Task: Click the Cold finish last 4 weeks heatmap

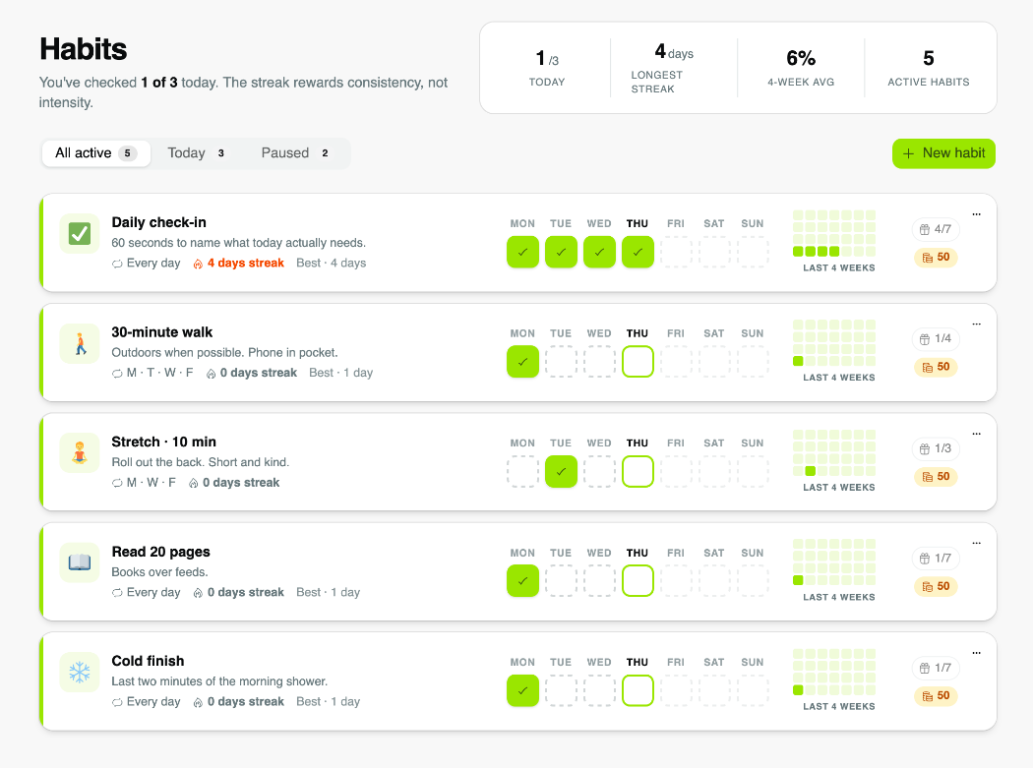Action: [834, 672]
